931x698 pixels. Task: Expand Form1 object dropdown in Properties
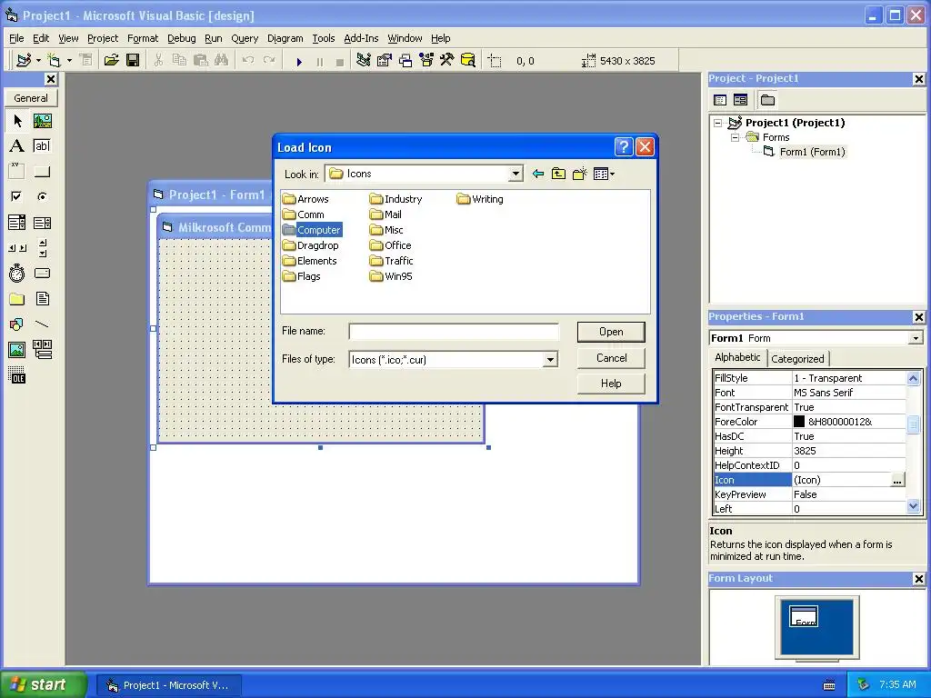click(x=916, y=338)
